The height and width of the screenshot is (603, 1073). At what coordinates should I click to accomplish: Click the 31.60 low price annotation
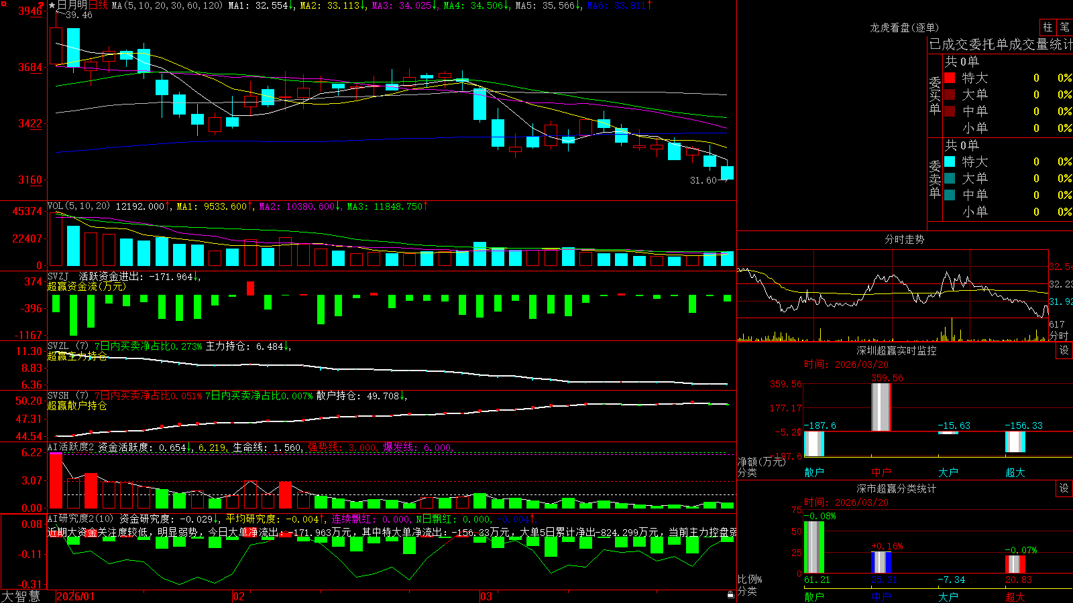coord(703,180)
